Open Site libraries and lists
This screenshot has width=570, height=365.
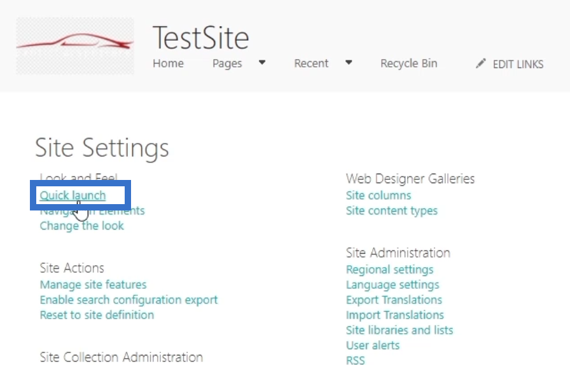(400, 330)
